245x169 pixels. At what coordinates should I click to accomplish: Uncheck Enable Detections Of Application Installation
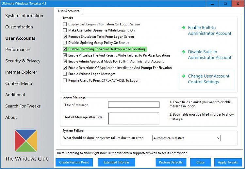(65, 68)
